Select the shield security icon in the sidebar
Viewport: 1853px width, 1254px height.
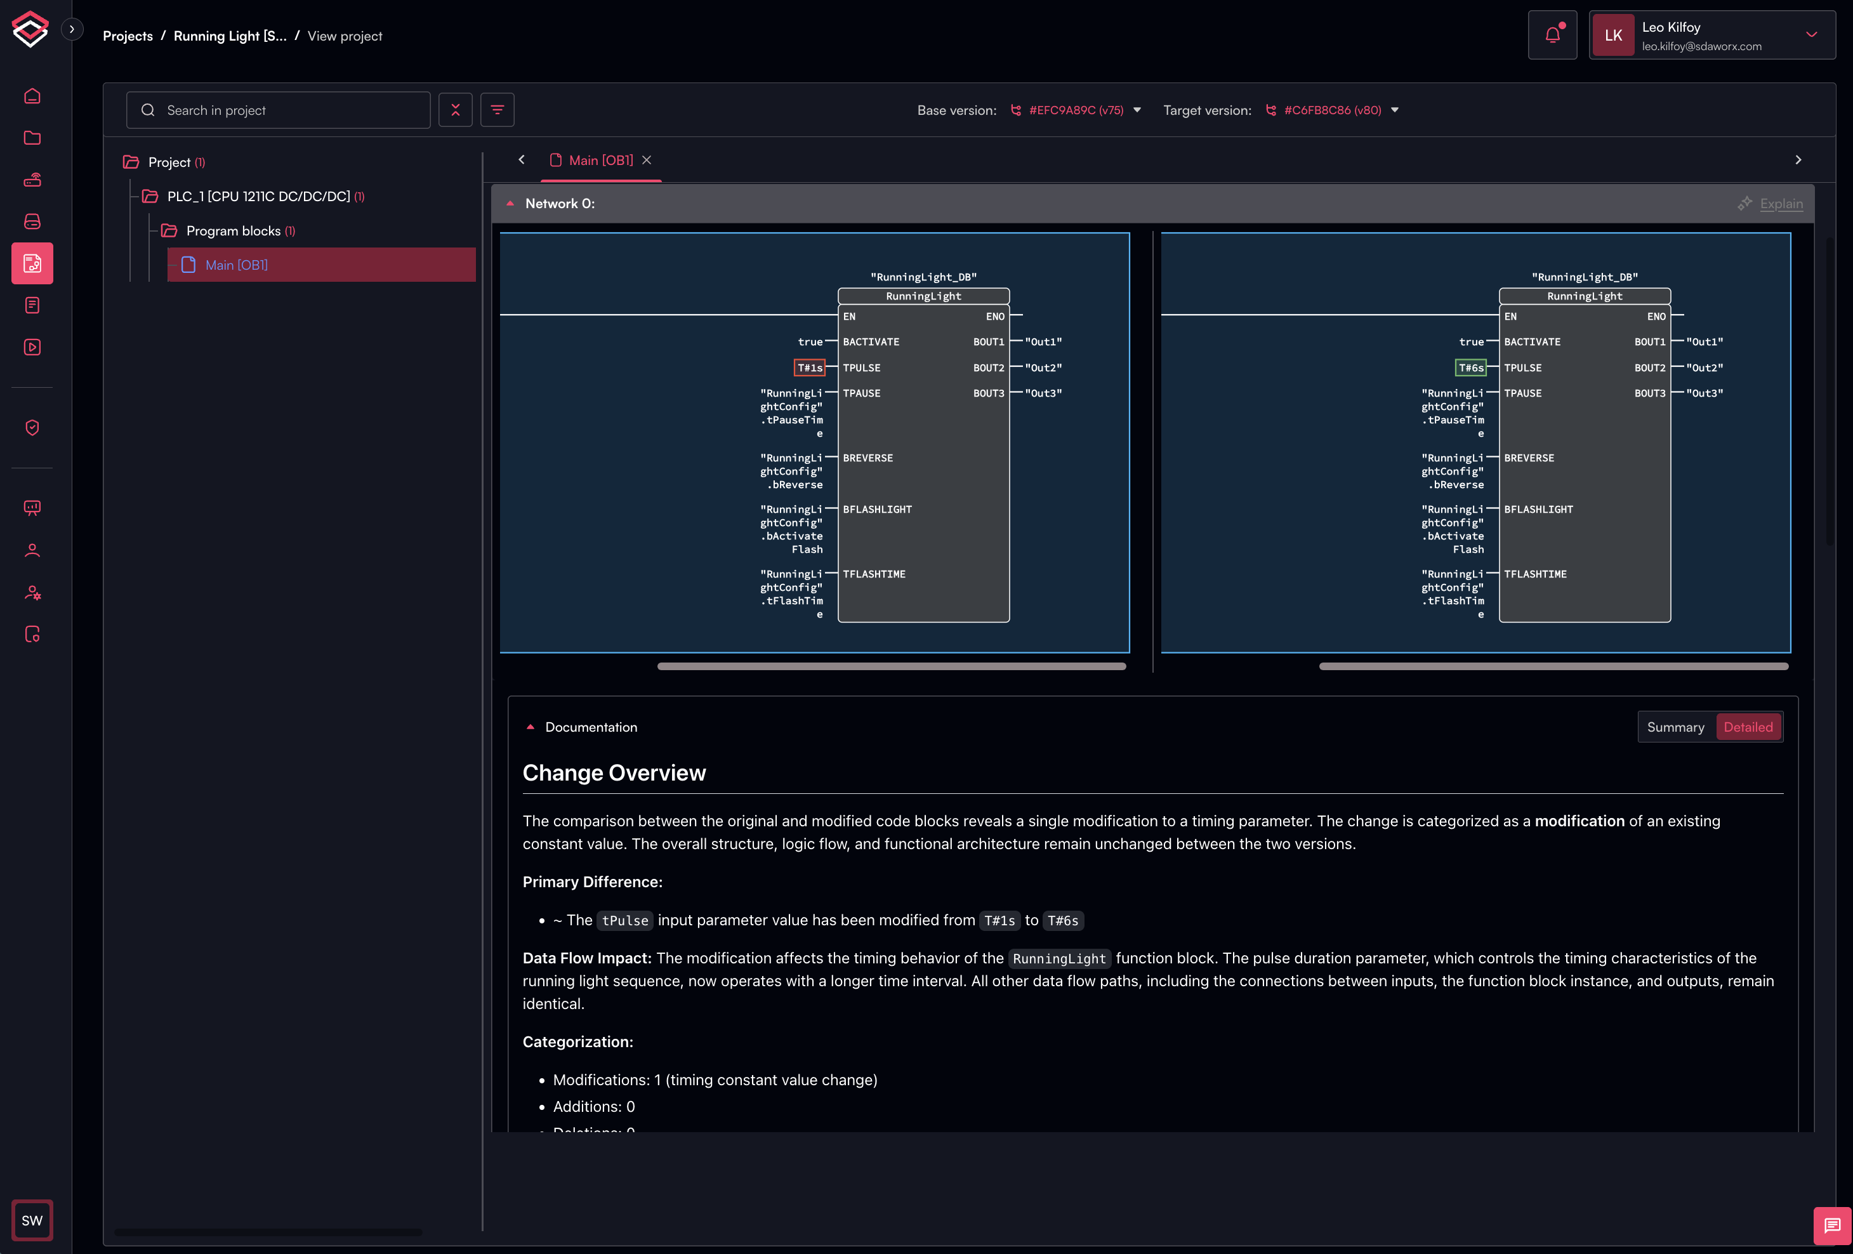tap(32, 427)
